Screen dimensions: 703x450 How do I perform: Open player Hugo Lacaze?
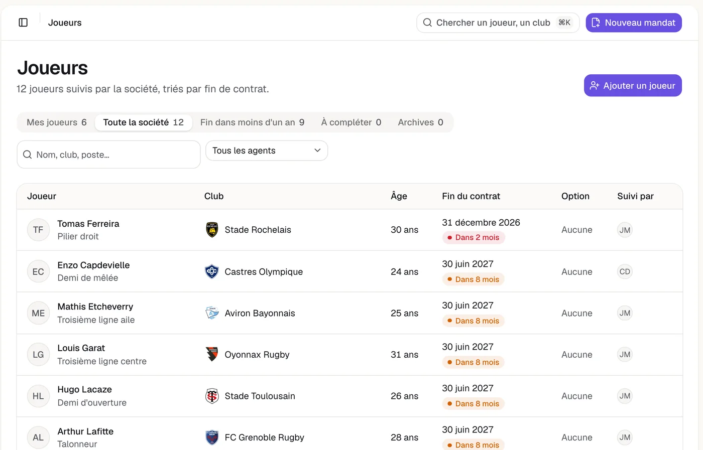[x=84, y=389]
